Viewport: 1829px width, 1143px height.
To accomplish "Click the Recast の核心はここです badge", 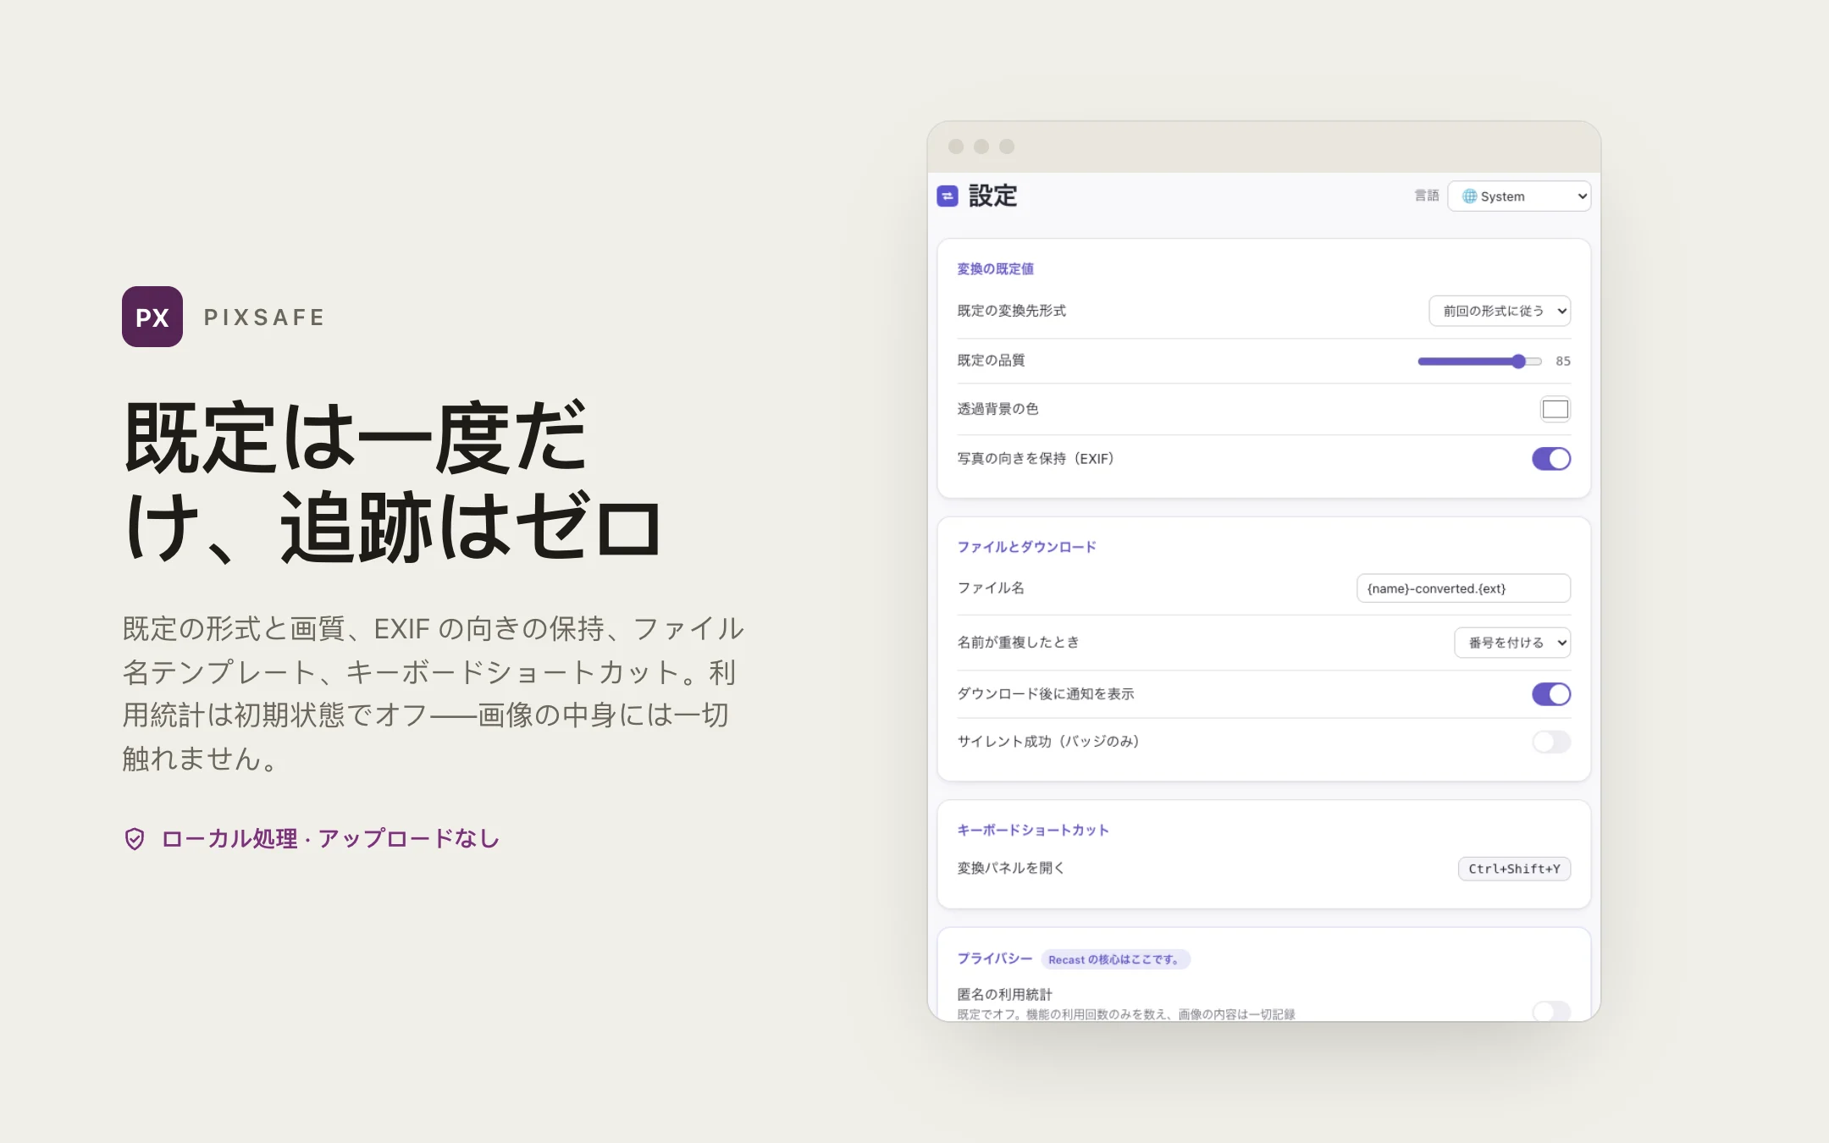I will pyautogui.click(x=1115, y=959).
